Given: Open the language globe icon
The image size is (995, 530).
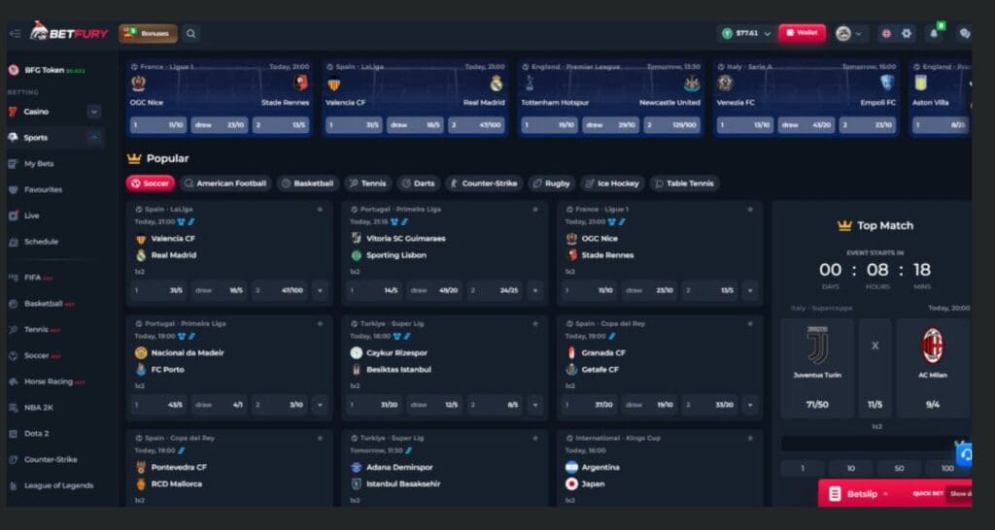Looking at the screenshot, I should point(886,34).
